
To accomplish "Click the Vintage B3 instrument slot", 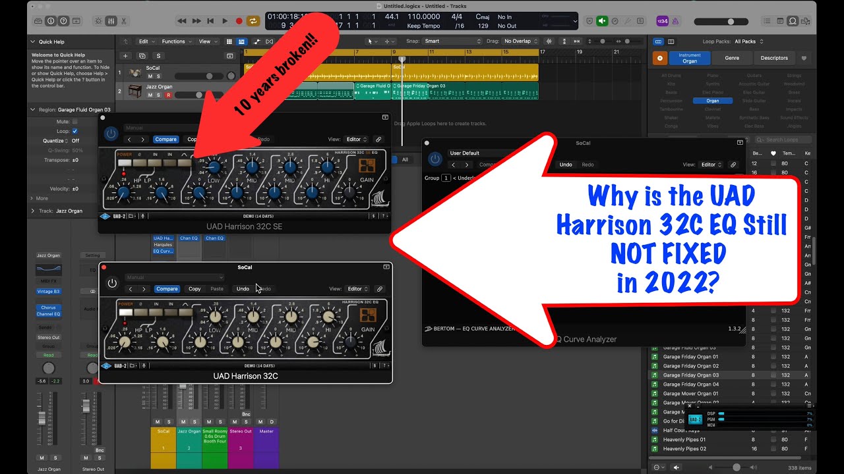I will point(49,292).
